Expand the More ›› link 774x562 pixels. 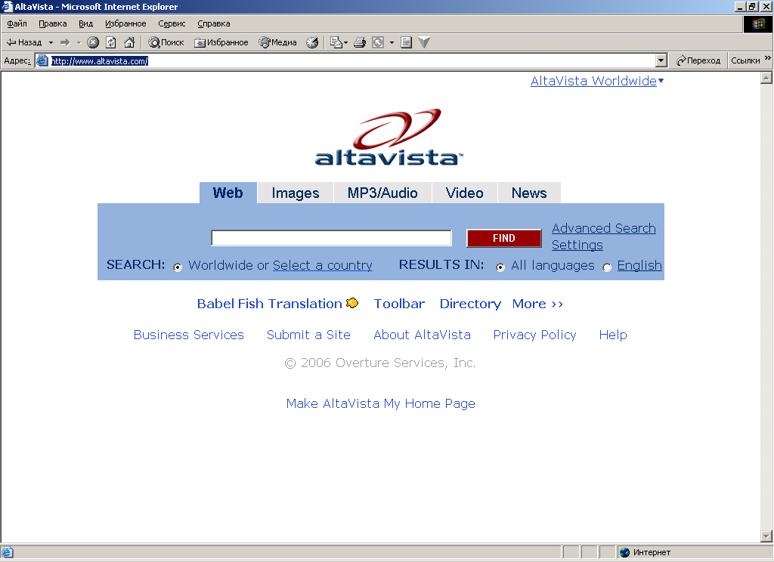[537, 304]
